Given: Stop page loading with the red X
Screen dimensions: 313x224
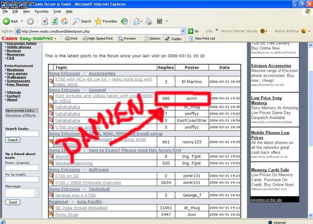Looking at the screenshot, I should point(45,21).
